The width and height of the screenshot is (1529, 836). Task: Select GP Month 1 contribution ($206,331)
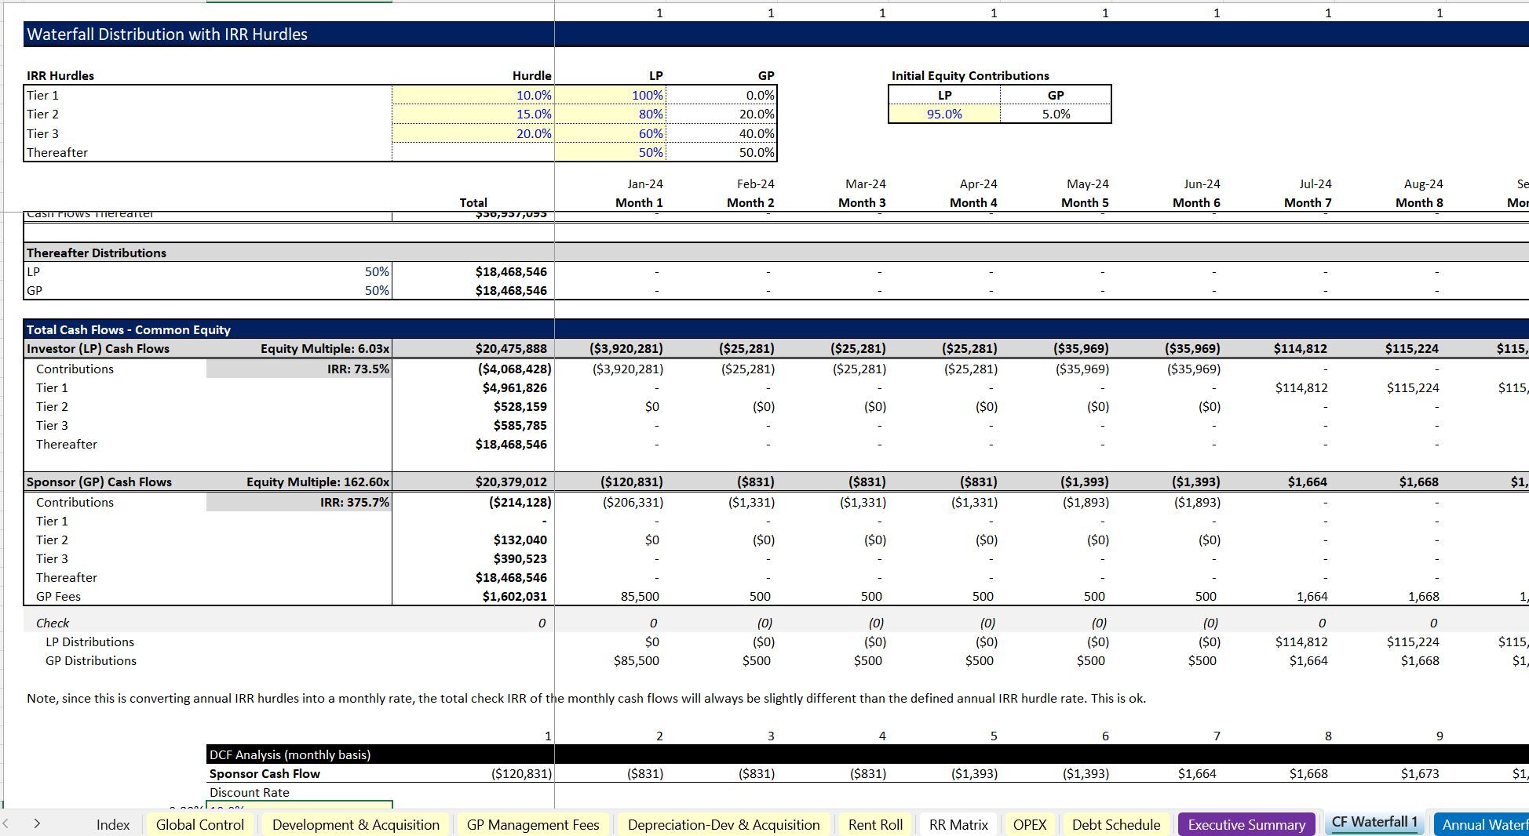click(x=633, y=502)
